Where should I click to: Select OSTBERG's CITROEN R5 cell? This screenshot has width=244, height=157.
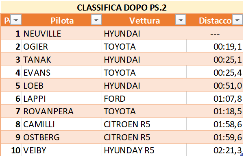click(x=144, y=137)
